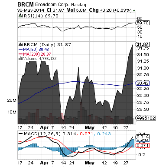Image resolution: width=156 pixels, height=167 pixels.
Task: Click the Apr label under MACD panel
Action: pyautogui.click(x=44, y=163)
